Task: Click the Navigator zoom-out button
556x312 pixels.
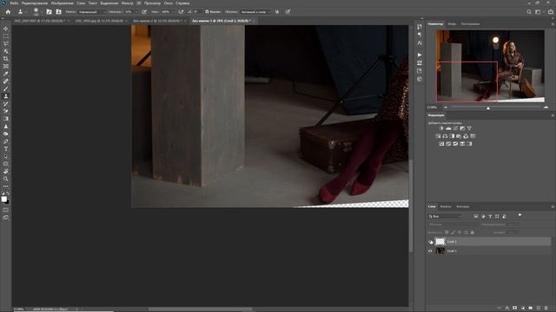Action: click(446, 107)
